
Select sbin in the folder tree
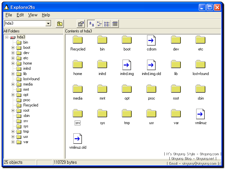[27, 116]
